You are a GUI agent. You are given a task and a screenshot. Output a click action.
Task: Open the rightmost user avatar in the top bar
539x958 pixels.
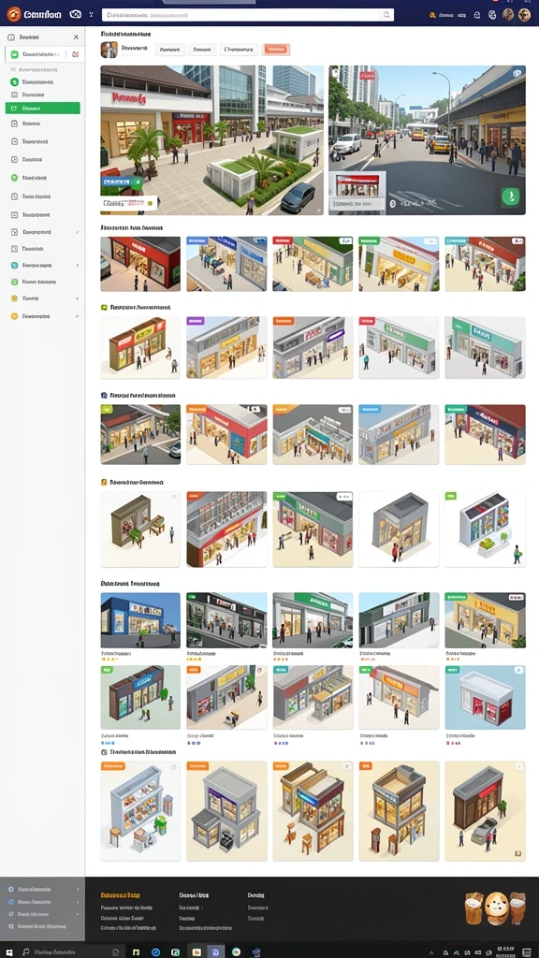[524, 15]
